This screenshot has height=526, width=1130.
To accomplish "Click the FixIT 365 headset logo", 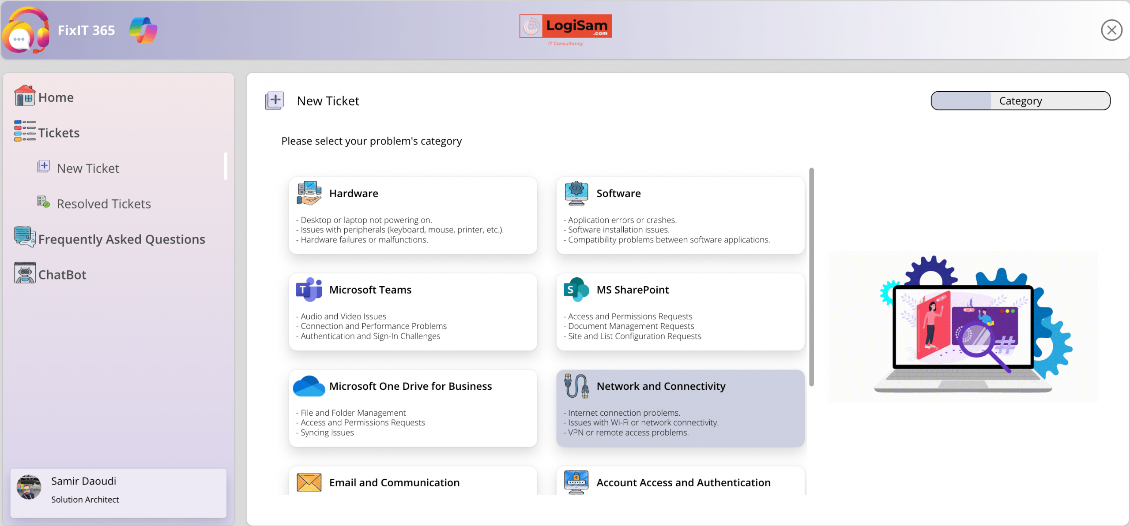I will (x=26, y=30).
